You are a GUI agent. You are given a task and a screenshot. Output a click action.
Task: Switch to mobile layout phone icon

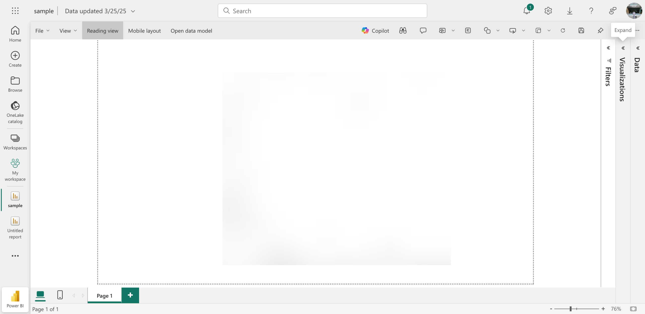[60, 295]
